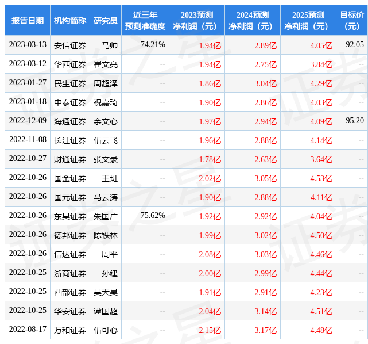Select the 财通证券 institution cell
Image resolution: width=368 pixels, height=344 pixels.
tap(70, 159)
